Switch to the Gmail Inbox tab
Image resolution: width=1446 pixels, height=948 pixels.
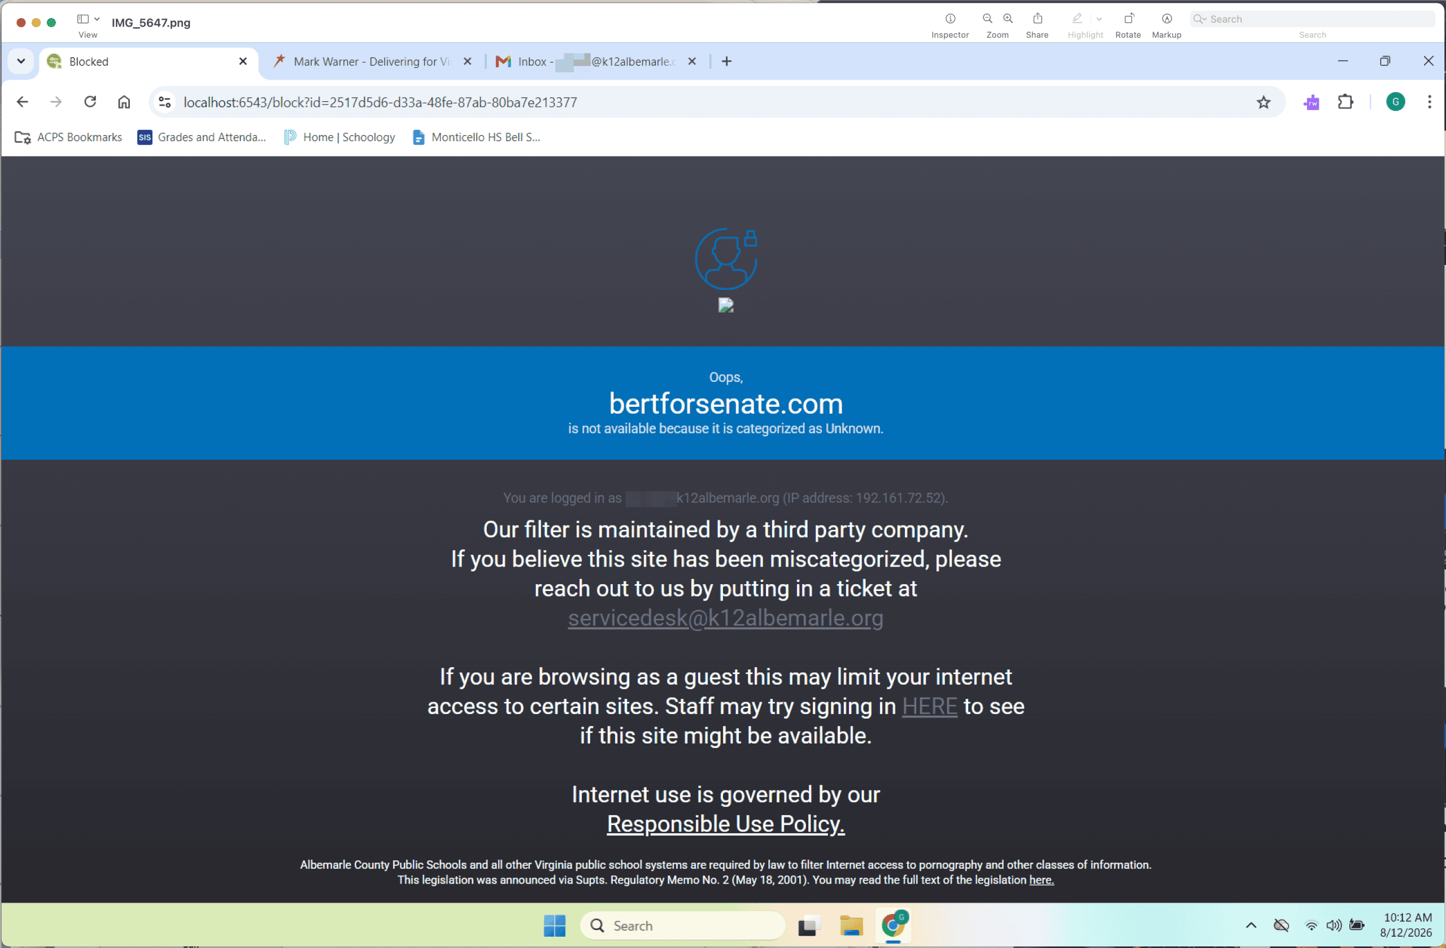[x=595, y=62]
